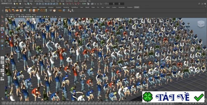The image size is (207, 105).
Task: Switch to the Polygons shelf tab
Action: tap(28, 7)
